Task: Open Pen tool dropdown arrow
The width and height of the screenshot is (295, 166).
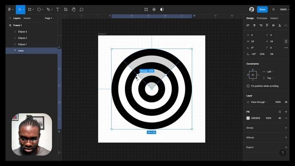Action: click(x=52, y=10)
